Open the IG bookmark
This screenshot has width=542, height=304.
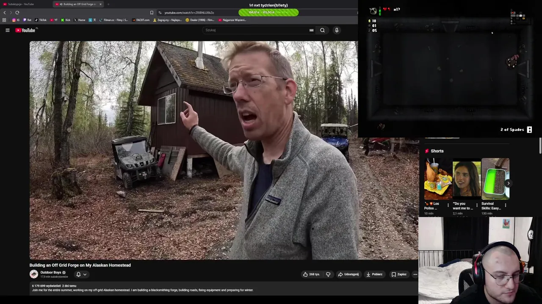point(16,20)
